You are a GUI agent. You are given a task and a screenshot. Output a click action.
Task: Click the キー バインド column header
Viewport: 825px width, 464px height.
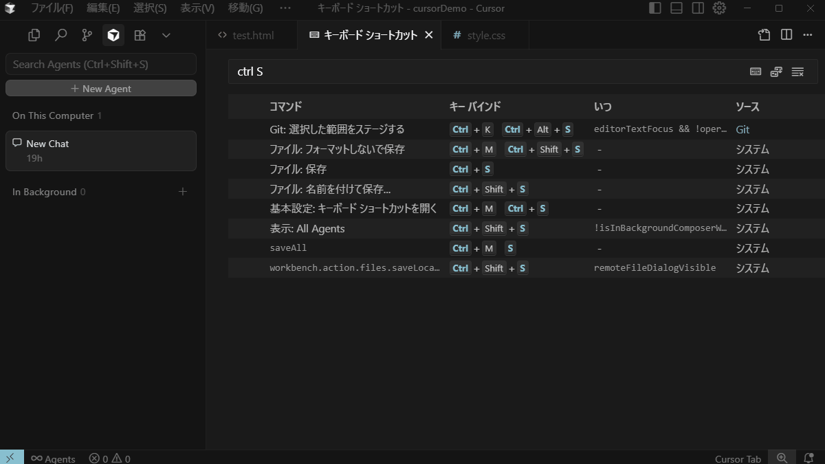coord(475,107)
